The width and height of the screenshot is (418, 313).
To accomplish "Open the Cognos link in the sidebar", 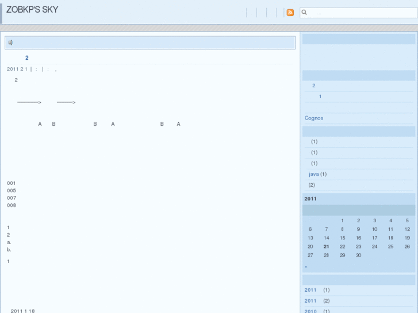I will click(x=314, y=118).
